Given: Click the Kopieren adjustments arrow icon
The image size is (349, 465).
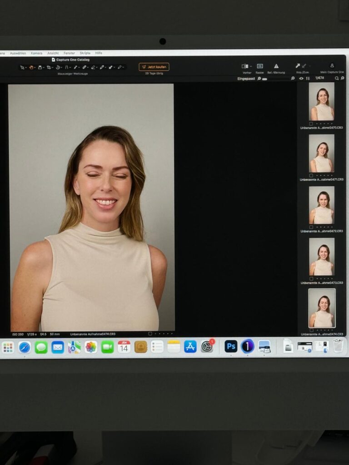Looking at the screenshot, I should pyautogui.click(x=298, y=66).
